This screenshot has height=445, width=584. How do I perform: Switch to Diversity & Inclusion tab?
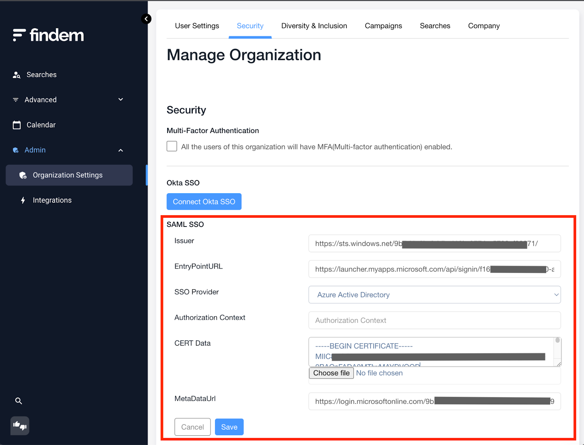click(x=314, y=26)
